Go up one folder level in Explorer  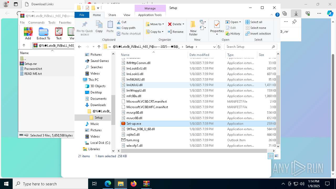(99, 47)
